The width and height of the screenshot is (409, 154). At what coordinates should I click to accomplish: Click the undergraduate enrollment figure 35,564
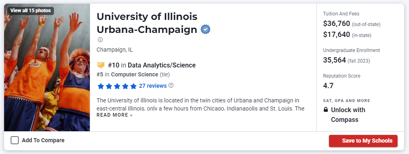point(334,60)
